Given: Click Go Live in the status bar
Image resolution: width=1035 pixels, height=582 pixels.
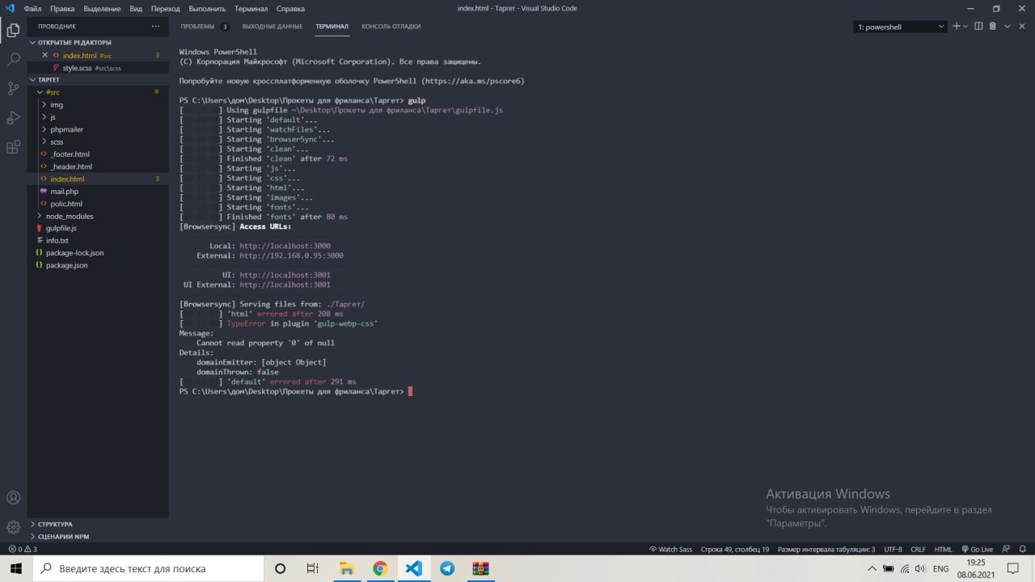Looking at the screenshot, I should (x=978, y=549).
